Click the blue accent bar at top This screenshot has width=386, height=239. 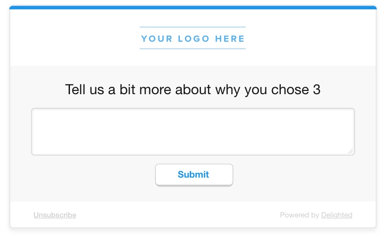(193, 7)
